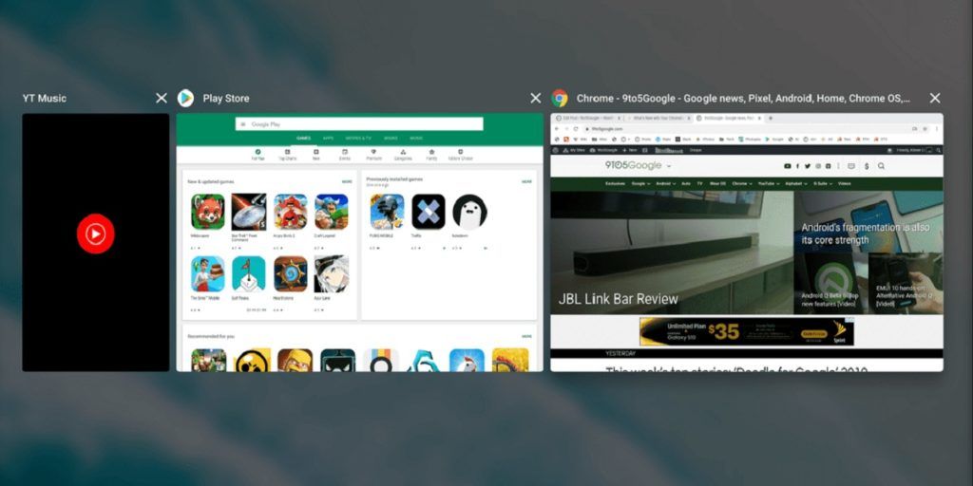
Task: Click the red YT Music play logo
Action: coord(95,234)
